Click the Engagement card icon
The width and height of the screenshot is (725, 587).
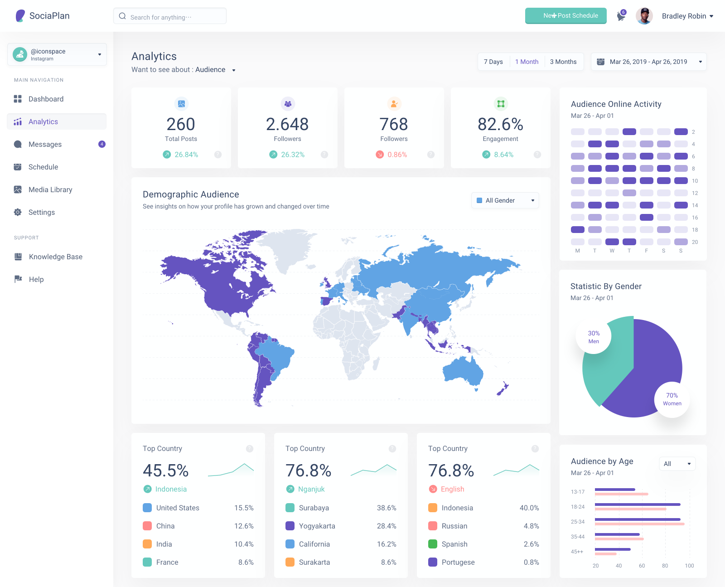point(501,104)
